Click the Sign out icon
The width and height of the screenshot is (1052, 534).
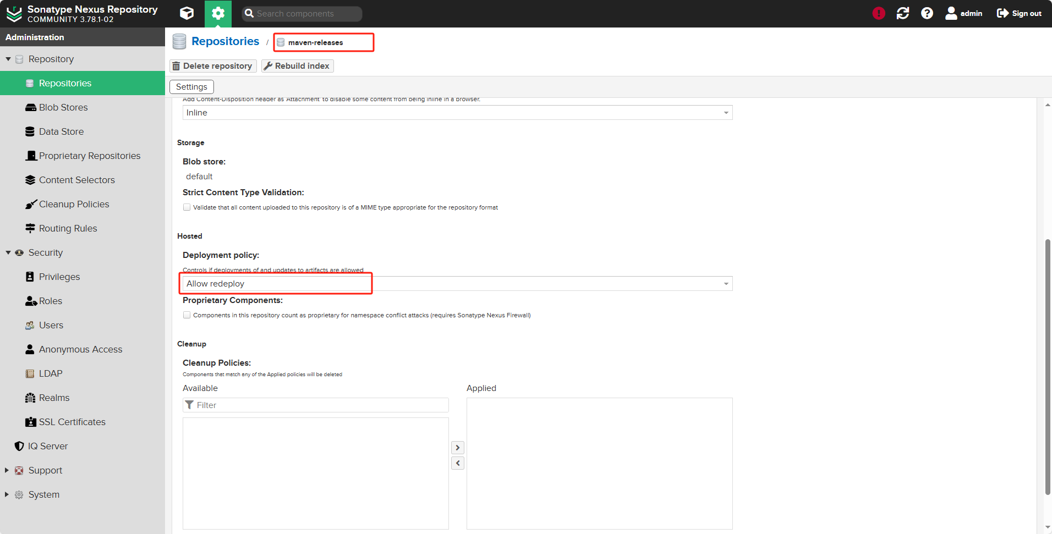click(1002, 13)
